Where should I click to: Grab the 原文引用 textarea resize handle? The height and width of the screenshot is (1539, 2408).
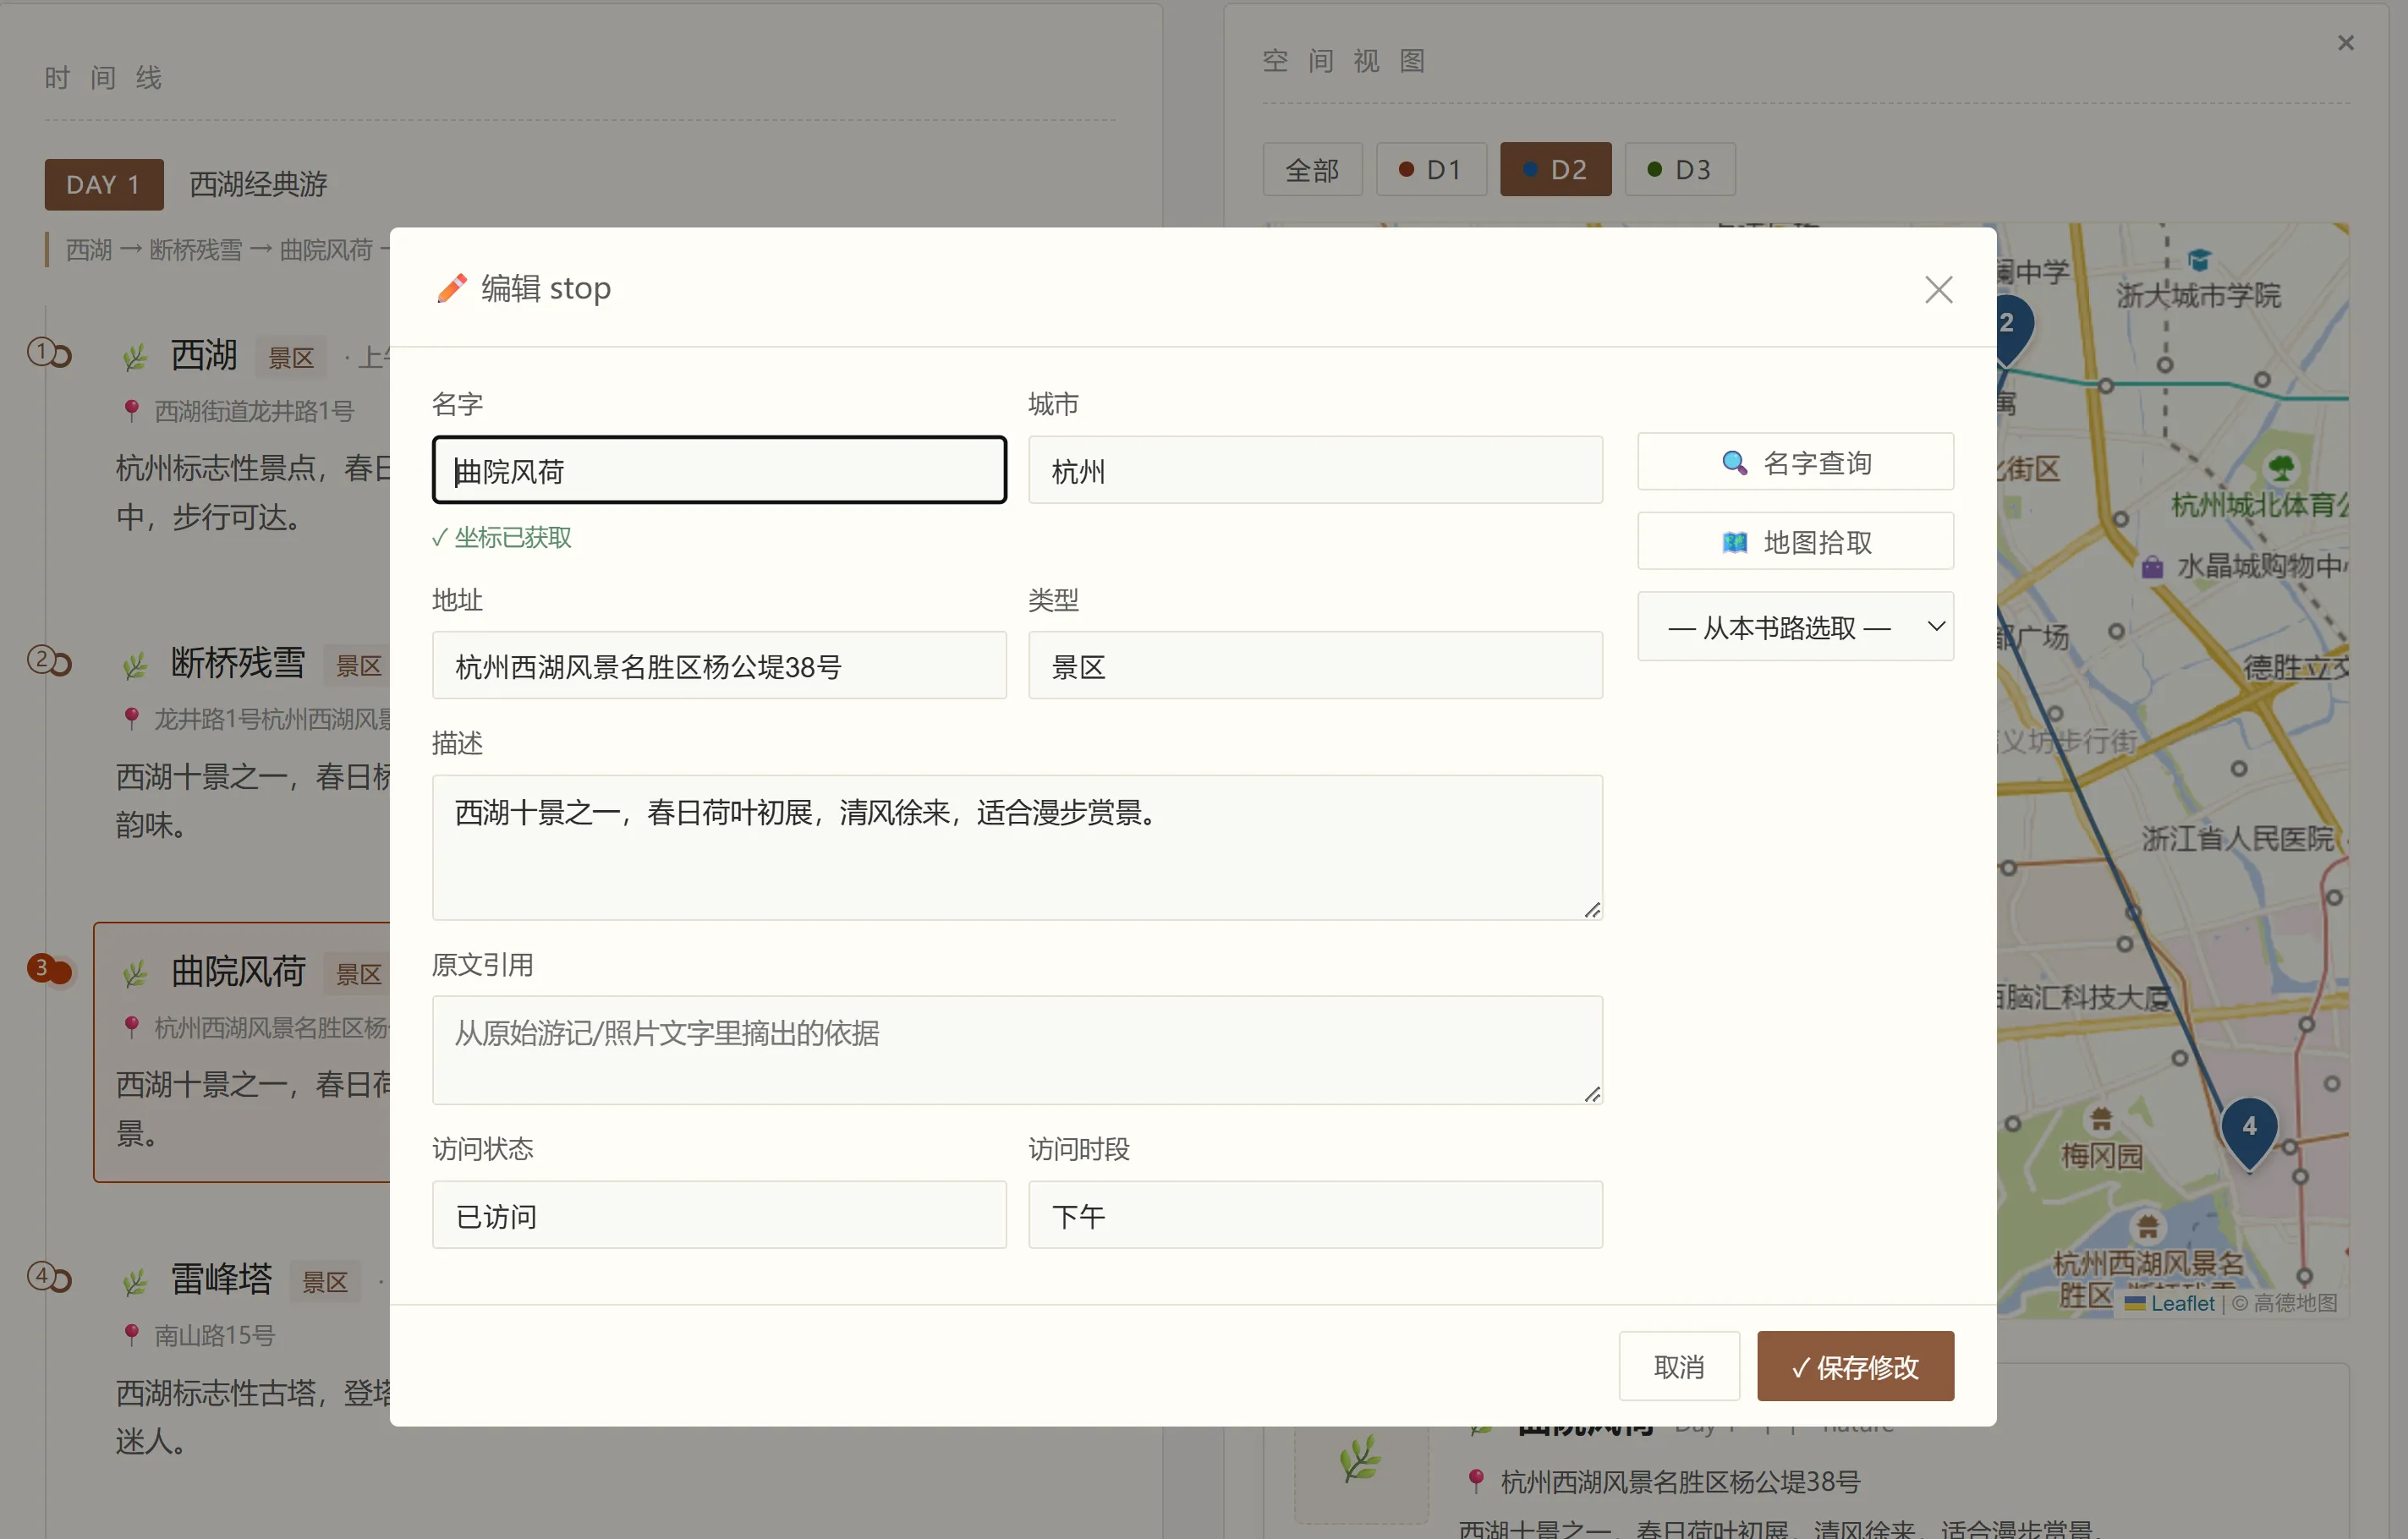coord(1592,1094)
